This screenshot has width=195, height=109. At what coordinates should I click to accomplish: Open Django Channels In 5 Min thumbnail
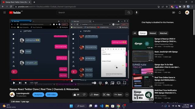[x=143, y=95]
